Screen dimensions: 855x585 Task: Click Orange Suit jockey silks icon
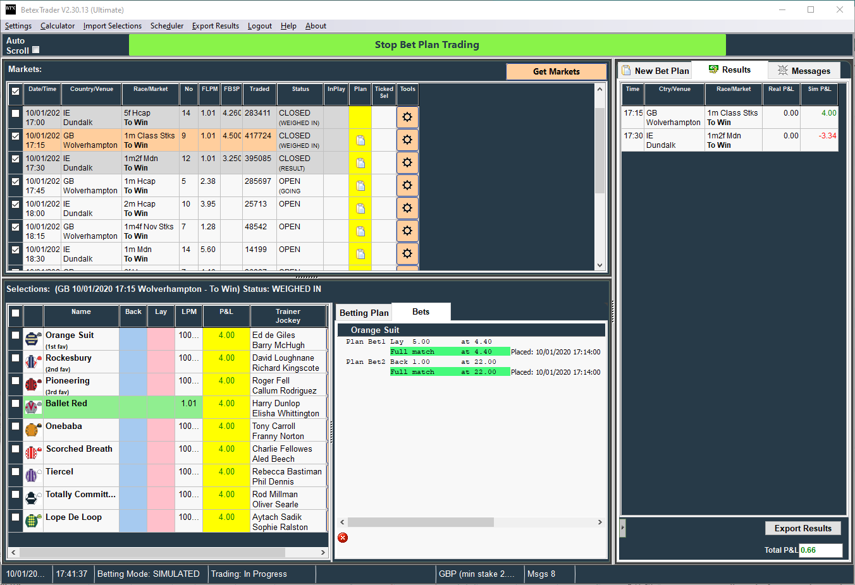click(x=33, y=339)
